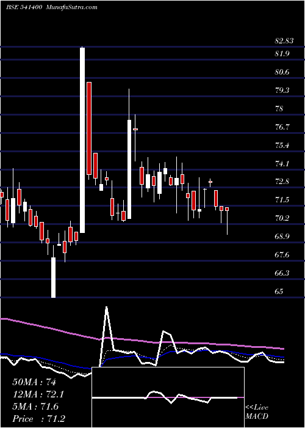
Task: Click the 12MA : 72.1 reading
Action: tap(38, 394)
